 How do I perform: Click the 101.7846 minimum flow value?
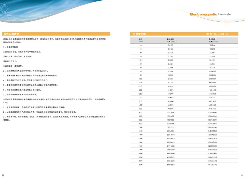pyautogui.click(x=171, y=112)
